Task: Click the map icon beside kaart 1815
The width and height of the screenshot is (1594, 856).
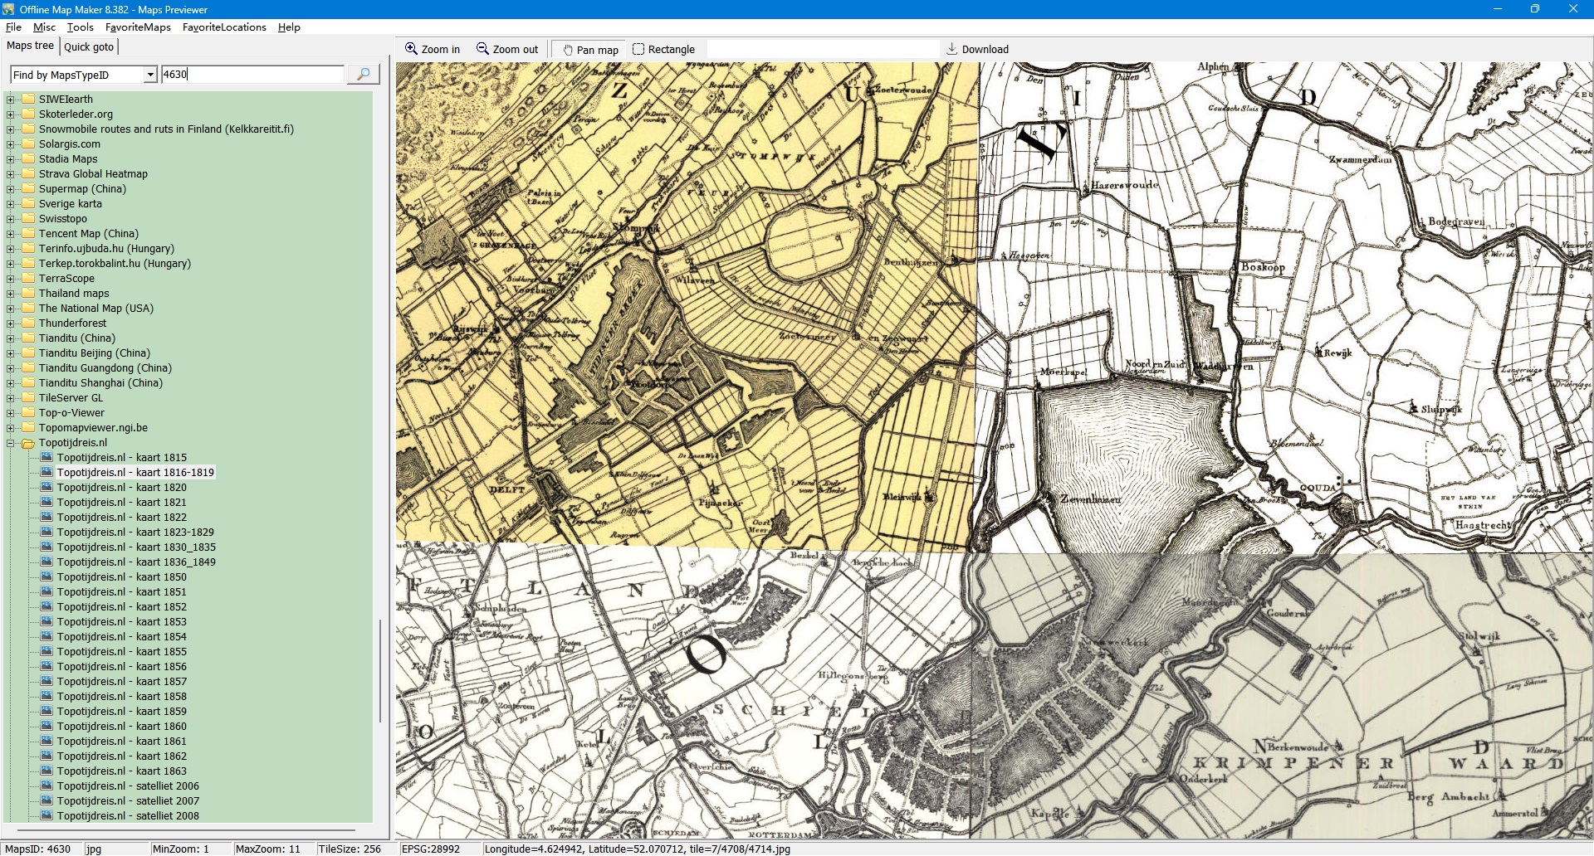Action: click(x=46, y=458)
